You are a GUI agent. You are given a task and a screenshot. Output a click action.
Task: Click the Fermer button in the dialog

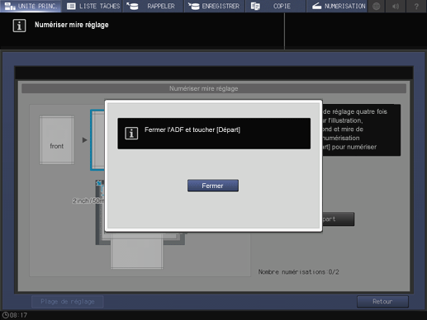pos(213,186)
